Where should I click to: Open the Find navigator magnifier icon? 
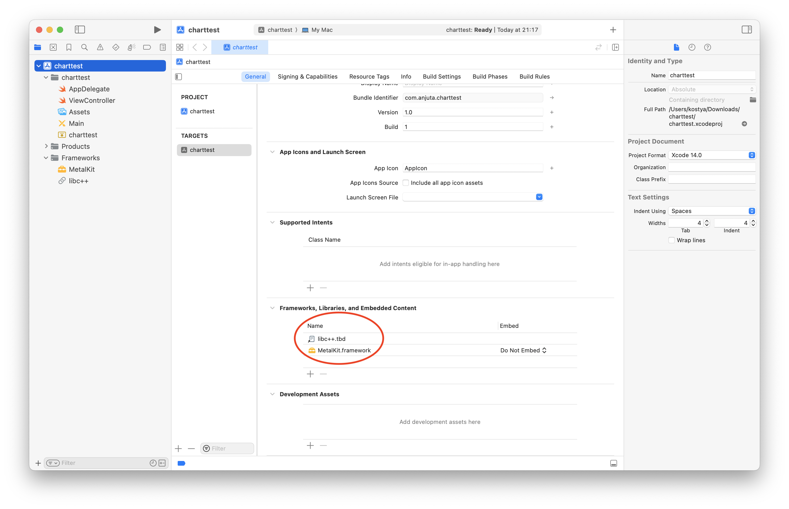[85, 47]
